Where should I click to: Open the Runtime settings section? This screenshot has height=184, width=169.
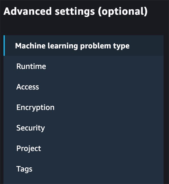(31, 66)
